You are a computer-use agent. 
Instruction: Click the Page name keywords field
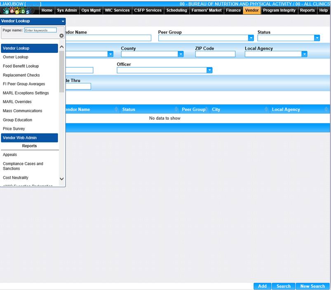pos(40,30)
